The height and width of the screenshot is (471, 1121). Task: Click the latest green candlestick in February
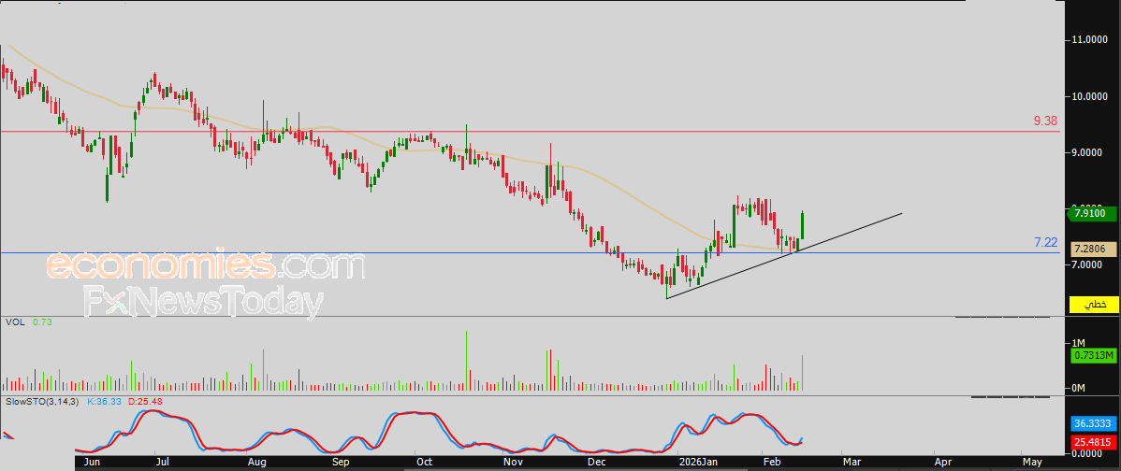coord(803,225)
